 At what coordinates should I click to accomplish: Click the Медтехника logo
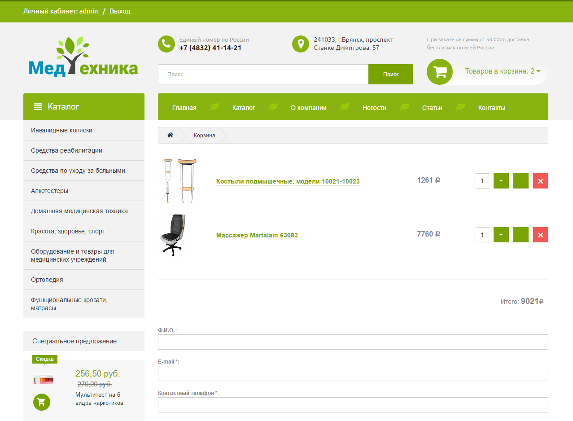click(x=83, y=57)
